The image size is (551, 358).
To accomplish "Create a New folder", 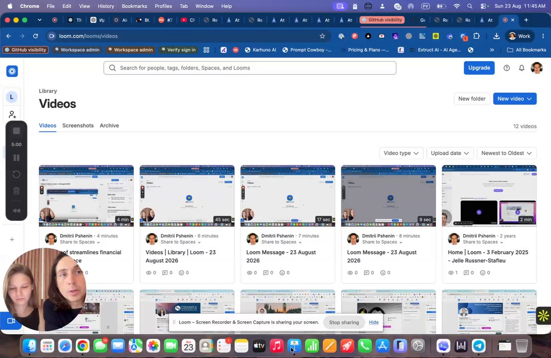I will [471, 98].
